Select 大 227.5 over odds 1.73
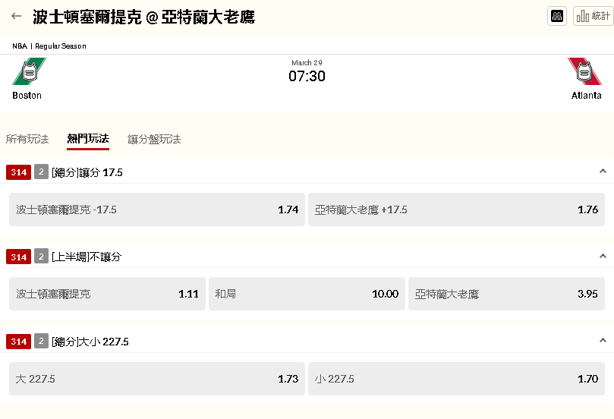The image size is (614, 419). (157, 379)
